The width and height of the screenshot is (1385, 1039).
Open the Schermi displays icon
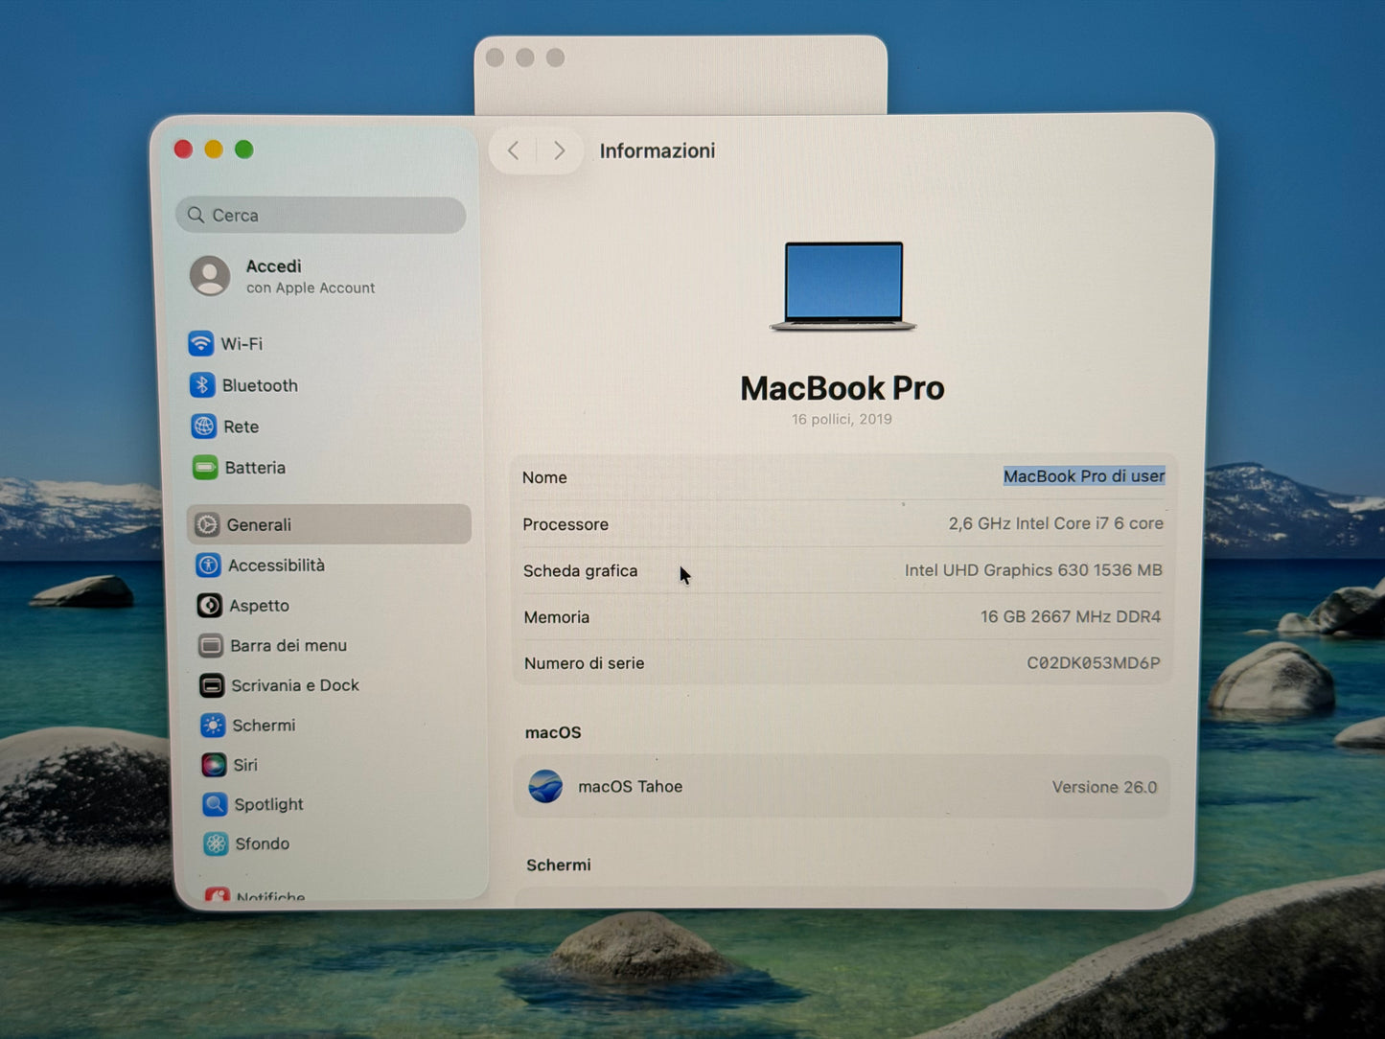pyautogui.click(x=213, y=725)
